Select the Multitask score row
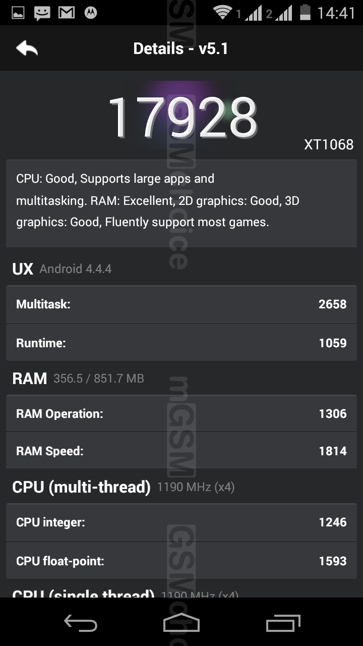This screenshot has height=646, width=363. (181, 304)
